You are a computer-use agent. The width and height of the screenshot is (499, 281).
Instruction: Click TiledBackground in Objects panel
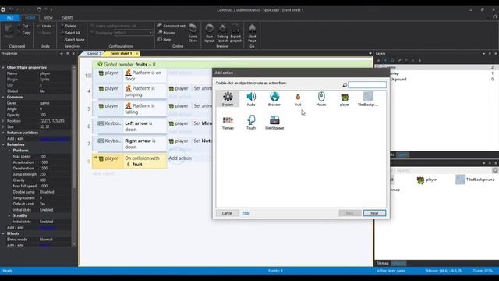pos(475,180)
